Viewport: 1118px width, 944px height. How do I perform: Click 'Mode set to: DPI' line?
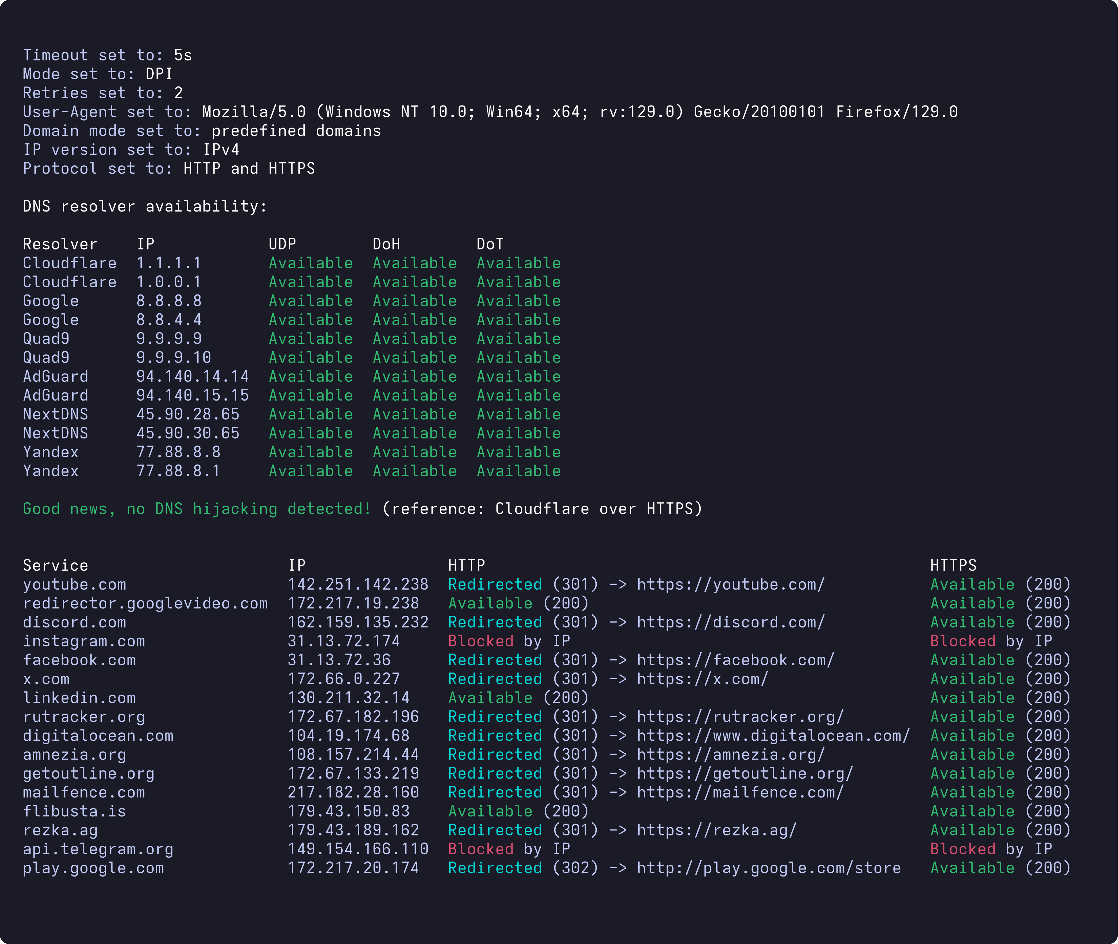tap(97, 74)
